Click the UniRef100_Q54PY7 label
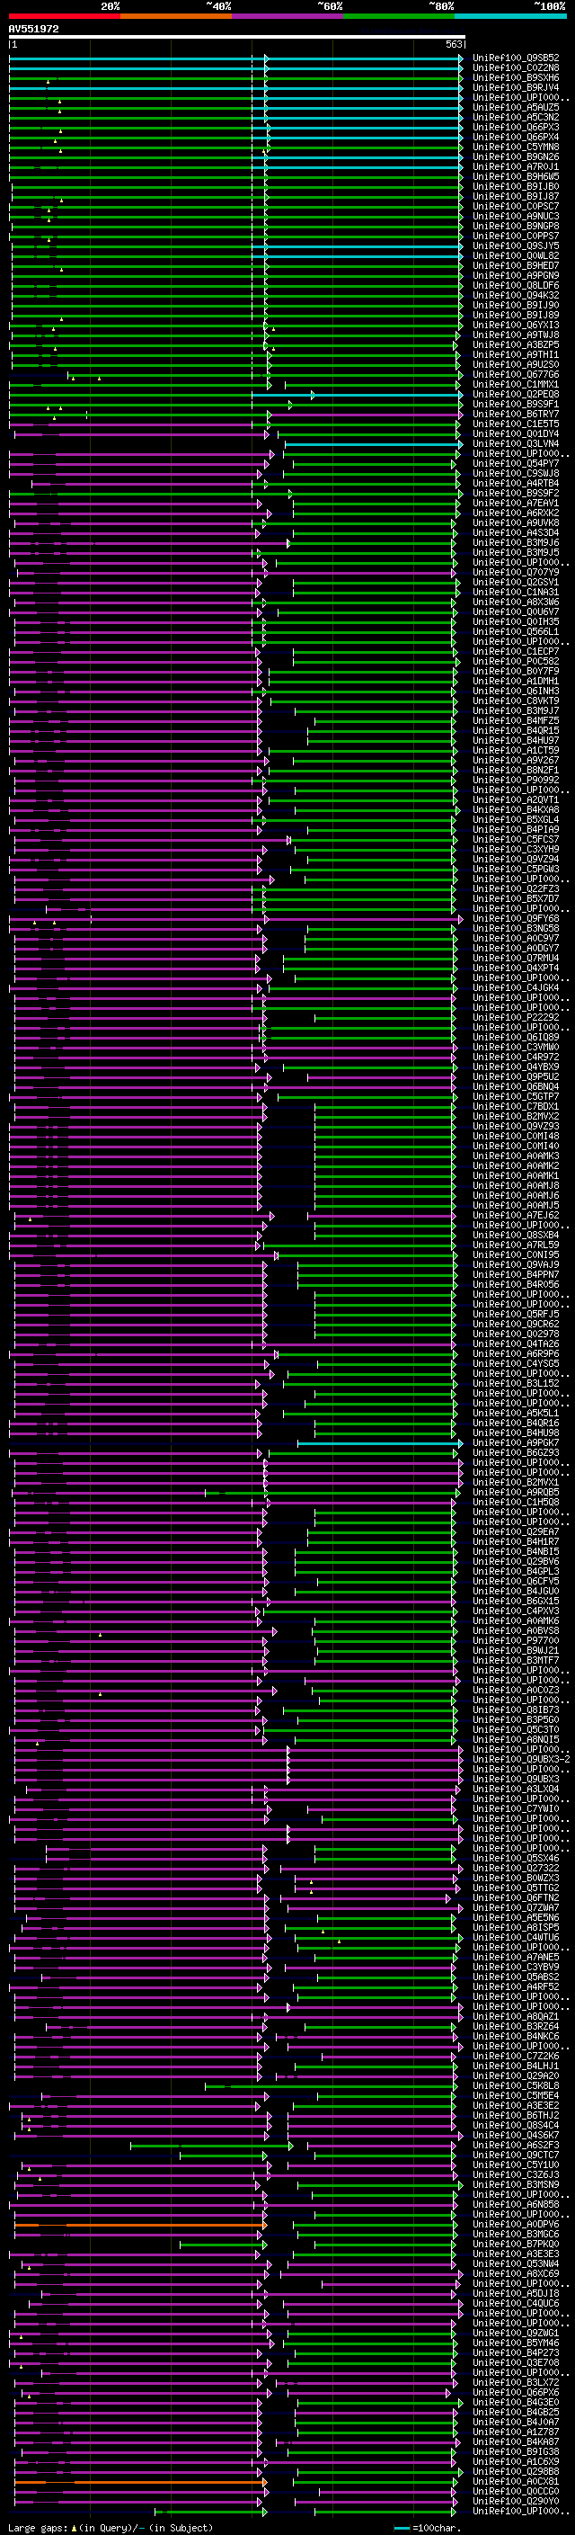The image size is (575, 2535). [x=516, y=463]
